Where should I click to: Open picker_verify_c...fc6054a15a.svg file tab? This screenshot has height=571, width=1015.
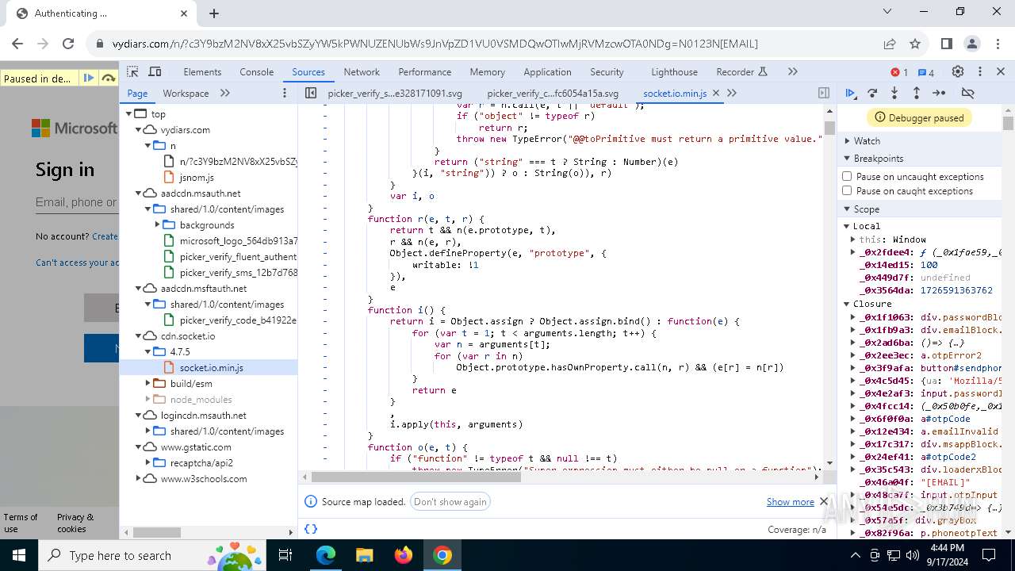tap(553, 93)
